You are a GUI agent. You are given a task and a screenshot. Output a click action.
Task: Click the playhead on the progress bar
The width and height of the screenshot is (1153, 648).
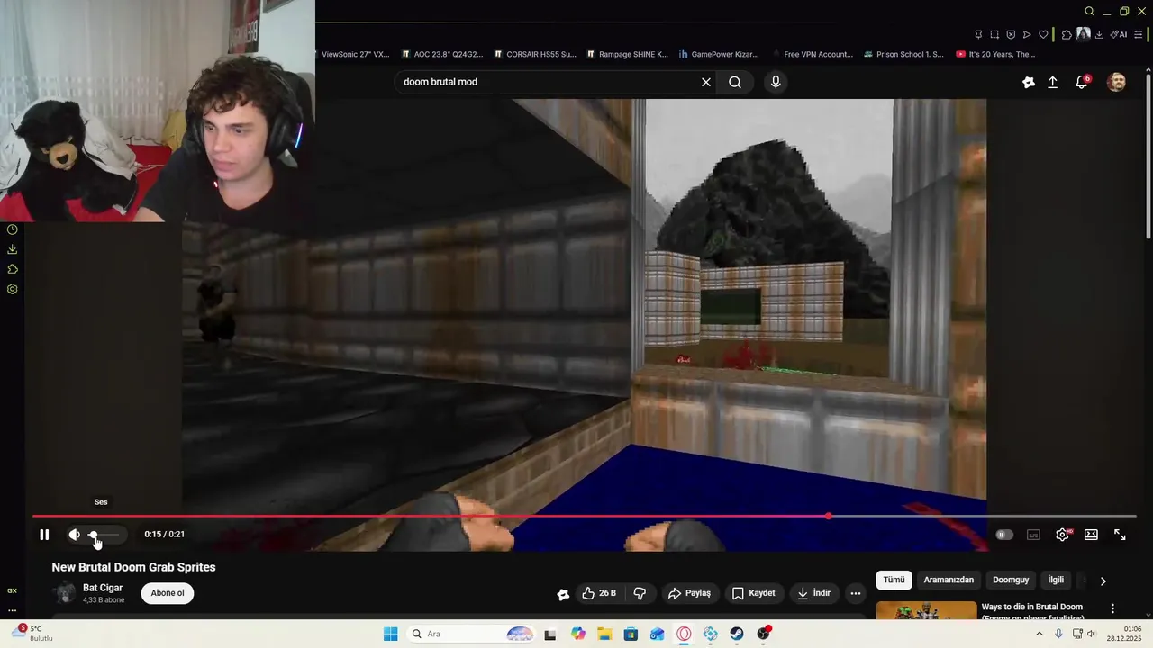coord(828,517)
